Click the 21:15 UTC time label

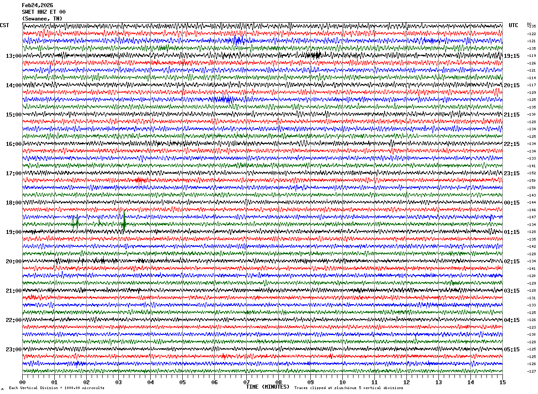[x=512, y=115]
